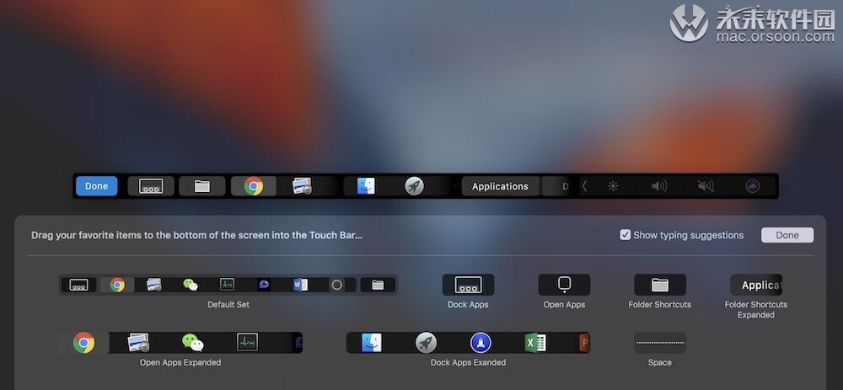Select the Folder Shortcuts Expanded item
Image resolution: width=843 pixels, height=390 pixels.
(756, 285)
